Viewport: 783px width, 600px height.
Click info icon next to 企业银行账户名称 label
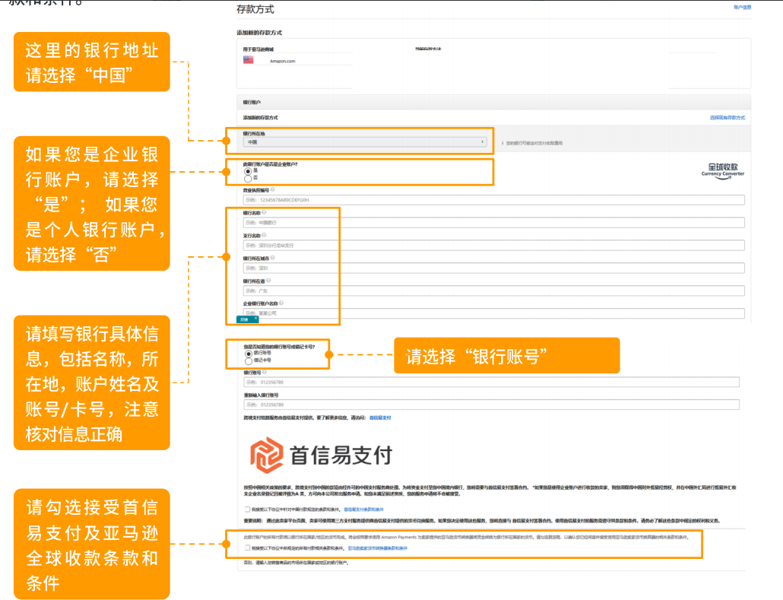pyautogui.click(x=281, y=303)
